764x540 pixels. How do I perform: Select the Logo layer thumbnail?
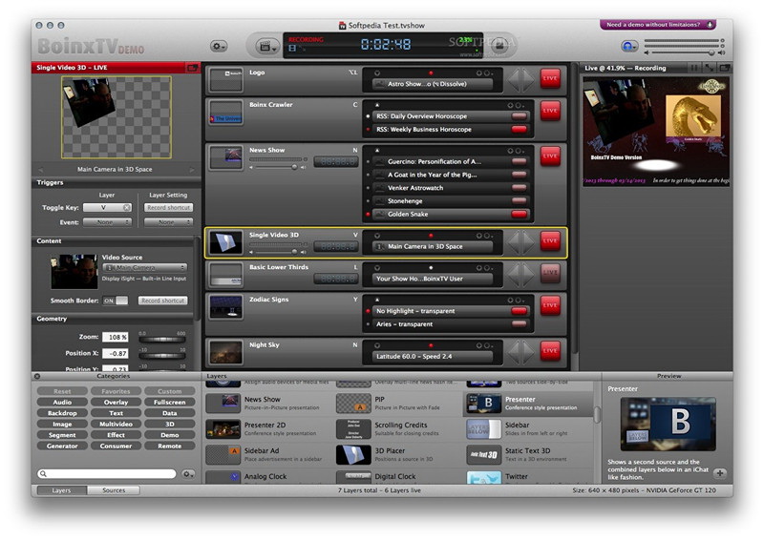225,79
